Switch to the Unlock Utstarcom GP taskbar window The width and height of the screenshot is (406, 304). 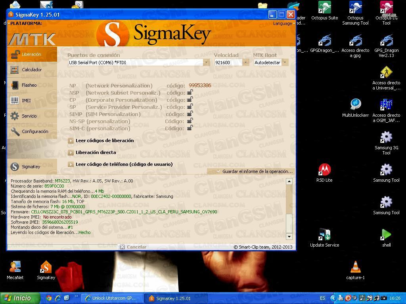[x=112, y=298]
